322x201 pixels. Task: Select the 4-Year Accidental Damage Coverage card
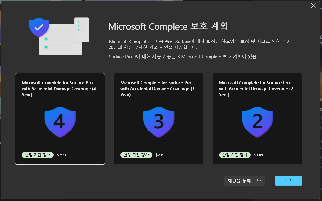[x=60, y=119]
